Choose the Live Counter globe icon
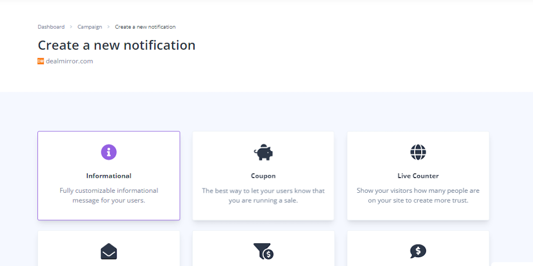This screenshot has width=533, height=266. pos(418,152)
